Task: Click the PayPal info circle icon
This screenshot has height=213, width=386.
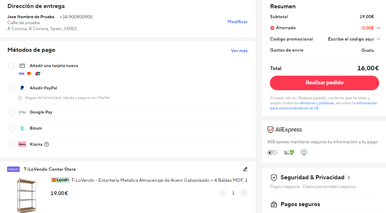Action: (20, 98)
